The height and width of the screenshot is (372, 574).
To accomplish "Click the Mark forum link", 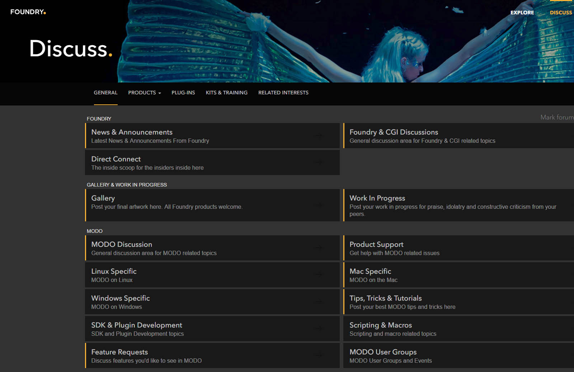I will 557,117.
